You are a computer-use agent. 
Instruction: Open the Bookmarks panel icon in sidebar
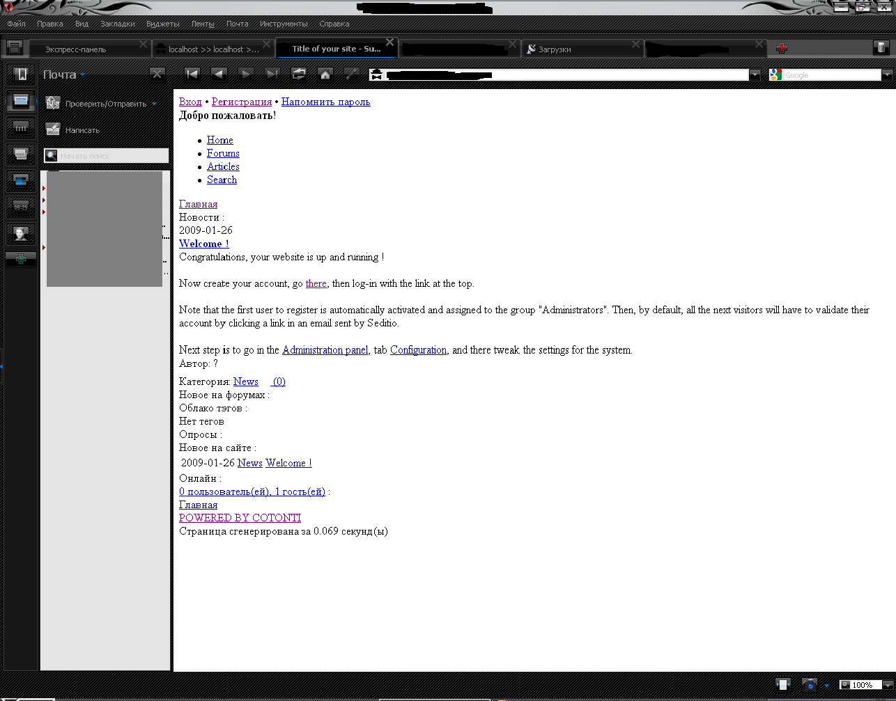point(21,74)
